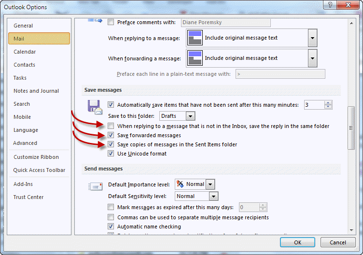Image resolution: width=363 pixels, height=255 pixels.
Task: Click scroll up arrow in options pane
Action: [x=351, y=23]
